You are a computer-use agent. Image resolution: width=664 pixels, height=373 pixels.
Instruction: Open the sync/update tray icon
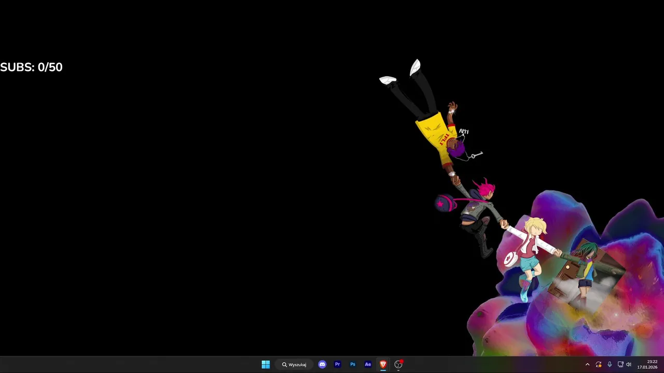(x=599, y=365)
